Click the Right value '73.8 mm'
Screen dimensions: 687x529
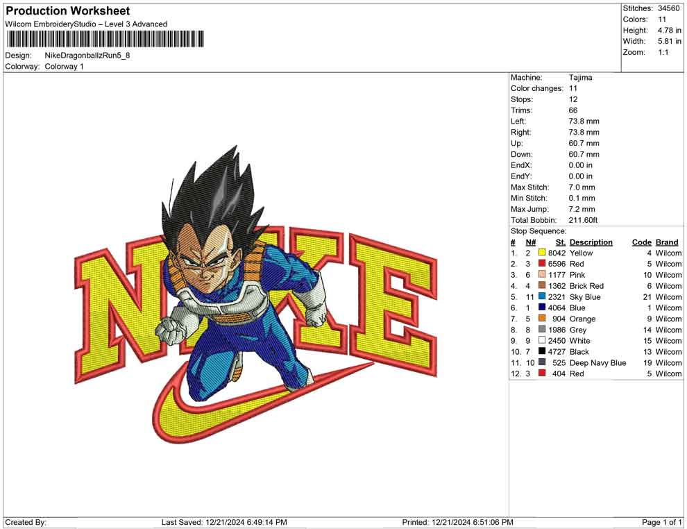pos(584,133)
